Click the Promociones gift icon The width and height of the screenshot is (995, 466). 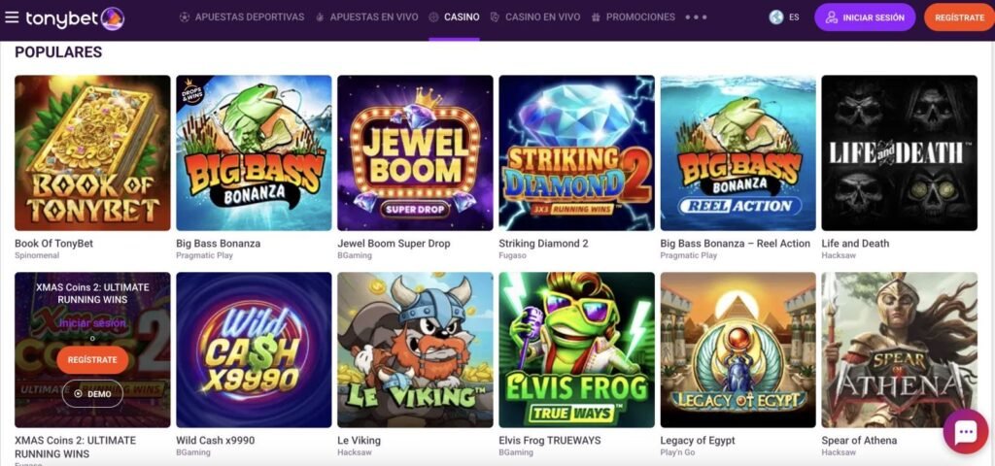(x=596, y=17)
